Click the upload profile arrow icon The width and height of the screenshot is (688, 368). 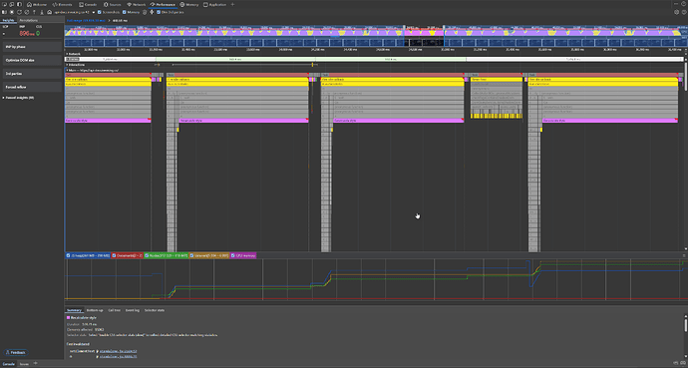[x=34, y=12]
